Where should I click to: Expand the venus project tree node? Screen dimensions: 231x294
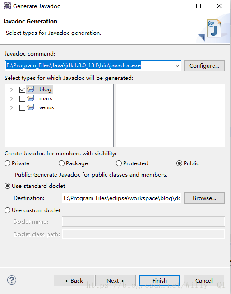point(11,107)
